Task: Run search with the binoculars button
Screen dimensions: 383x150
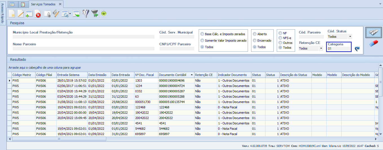Action: click(x=373, y=33)
